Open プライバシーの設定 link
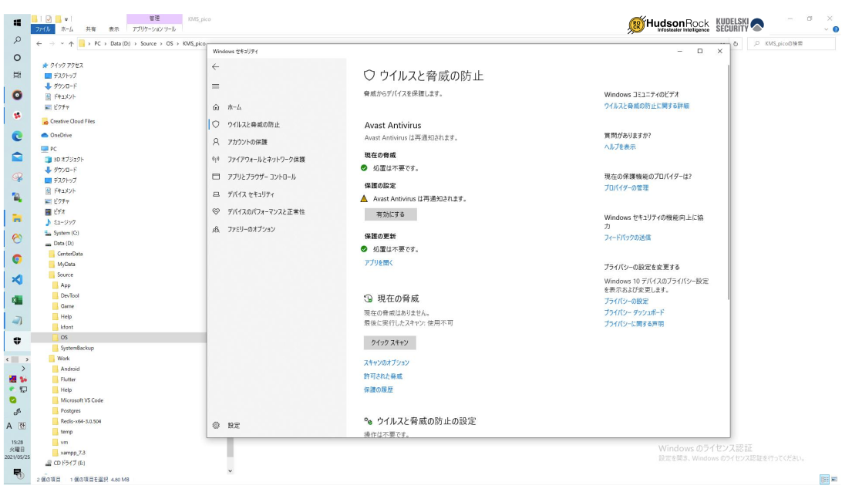This screenshot has height=489, width=852. pos(627,301)
